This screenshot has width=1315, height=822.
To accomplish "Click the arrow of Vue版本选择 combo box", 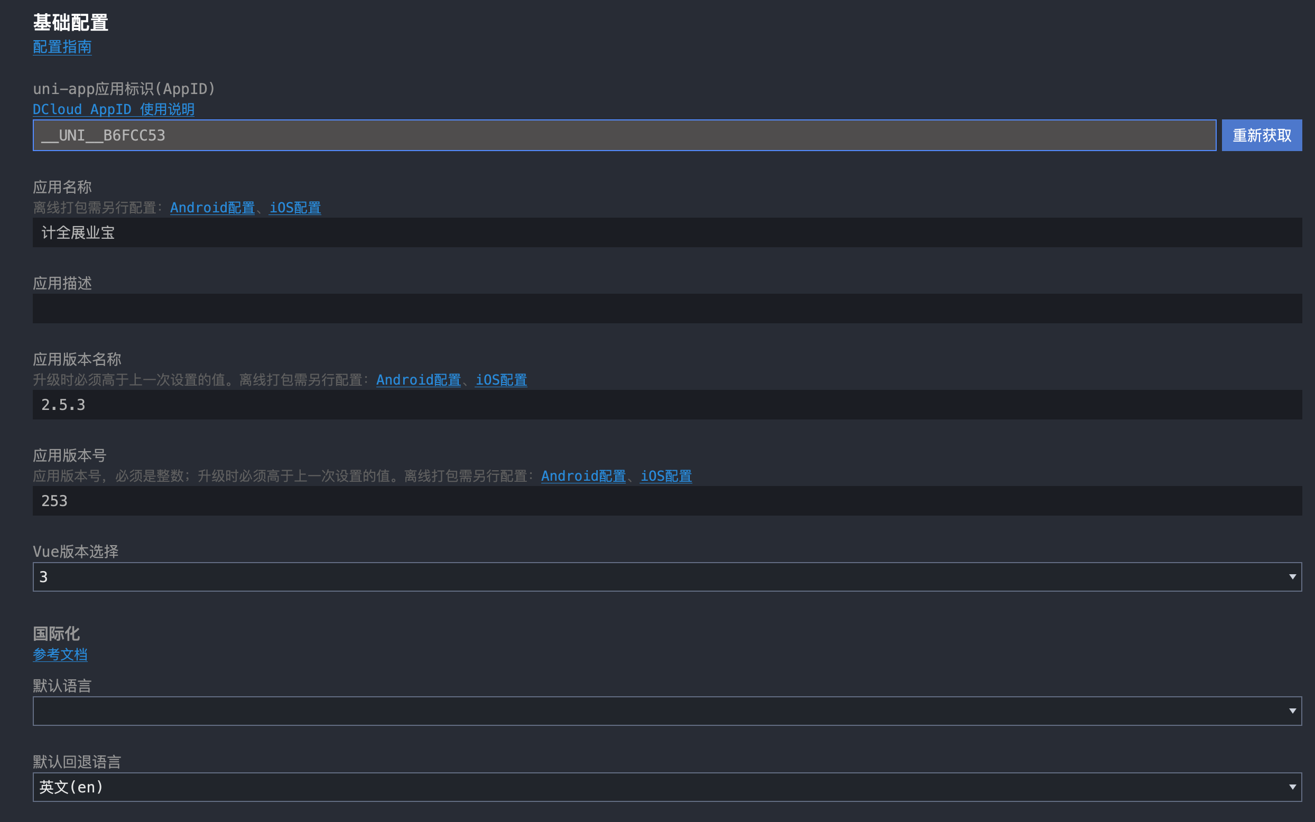I will point(1292,577).
